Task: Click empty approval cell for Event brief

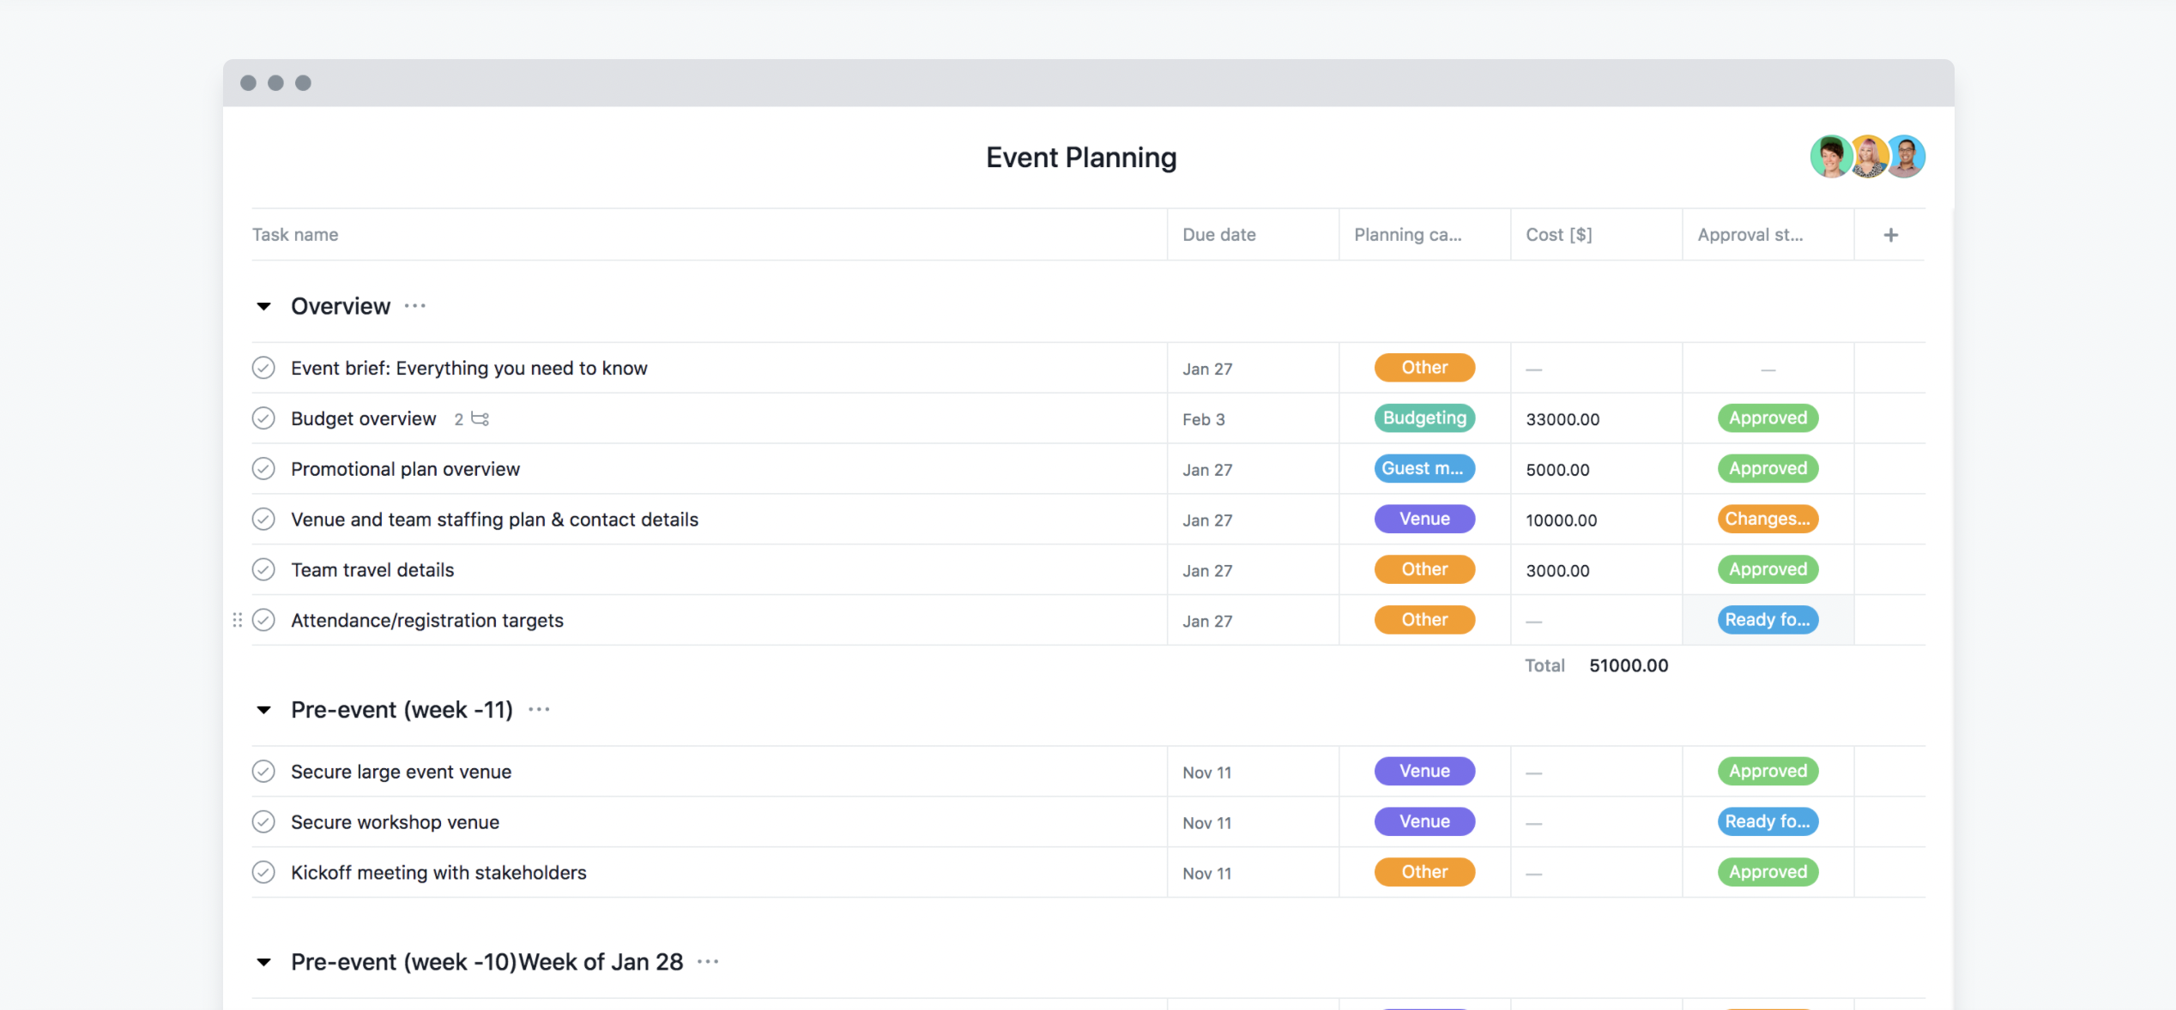Action: point(1768,368)
